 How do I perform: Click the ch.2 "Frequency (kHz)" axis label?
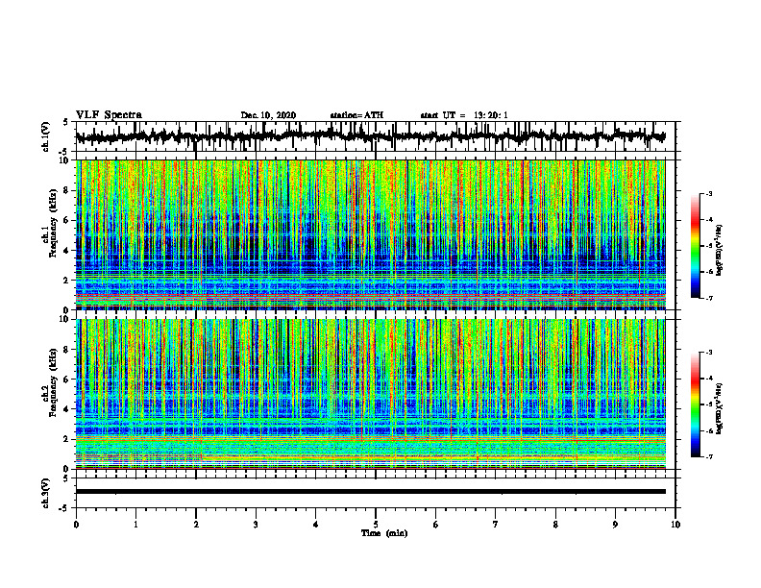pyautogui.click(x=53, y=382)
